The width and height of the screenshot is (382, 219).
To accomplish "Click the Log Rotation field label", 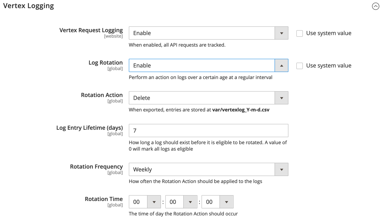I will (105, 63).
